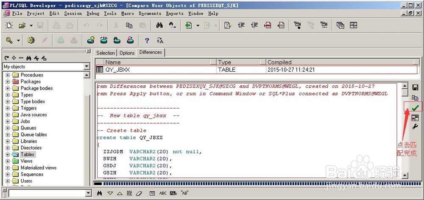Click the green back-arrow navigation icon
The height and width of the screenshot is (200, 424).
pos(189,25)
